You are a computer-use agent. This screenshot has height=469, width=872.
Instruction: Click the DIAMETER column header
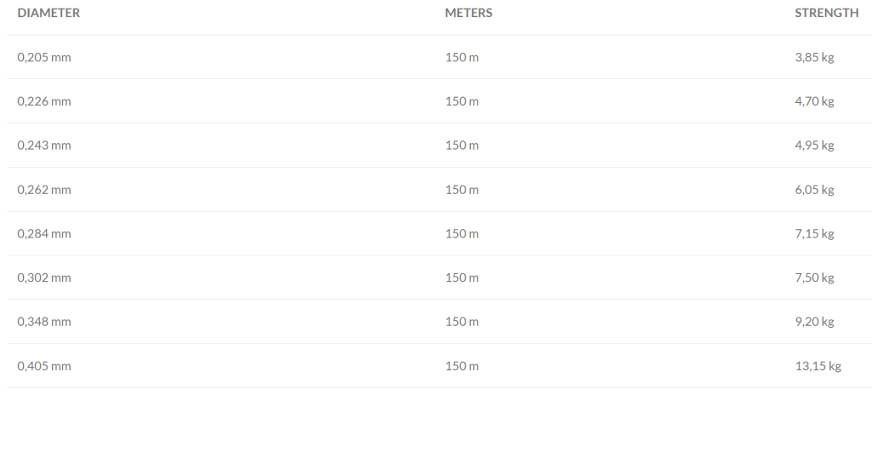point(49,13)
